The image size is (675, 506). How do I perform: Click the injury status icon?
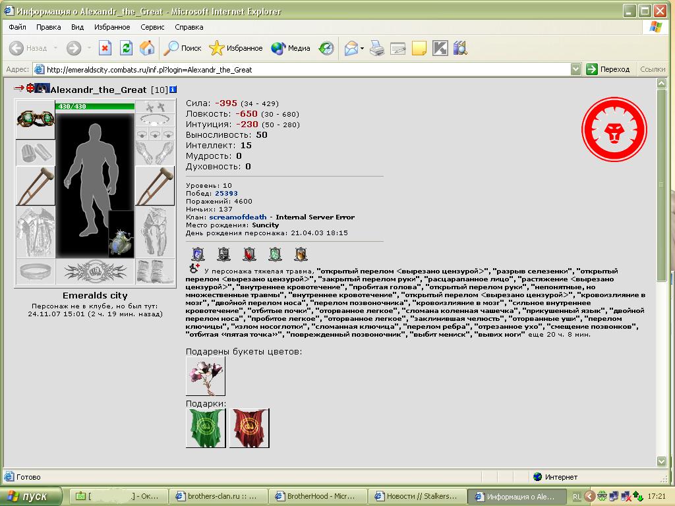194,269
